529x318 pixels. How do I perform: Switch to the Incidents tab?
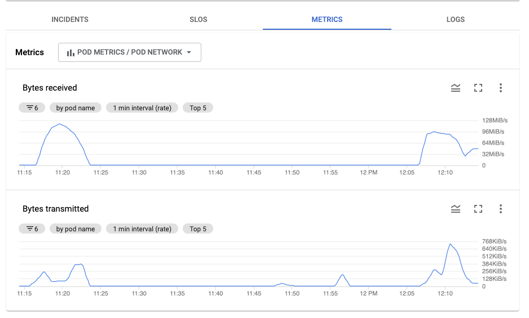tap(70, 20)
